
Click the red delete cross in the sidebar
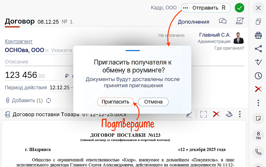(258, 89)
